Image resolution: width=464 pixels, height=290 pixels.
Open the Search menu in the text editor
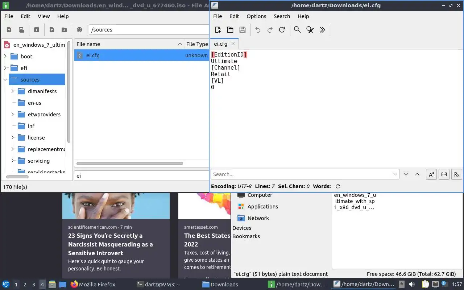pos(282,16)
